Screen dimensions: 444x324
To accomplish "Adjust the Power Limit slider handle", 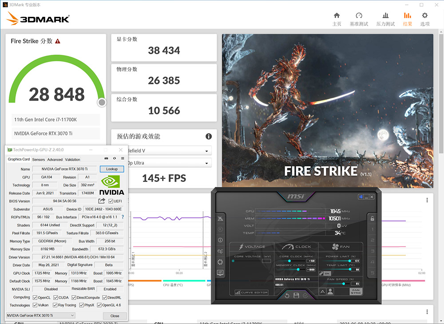I will [x=350, y=261].
